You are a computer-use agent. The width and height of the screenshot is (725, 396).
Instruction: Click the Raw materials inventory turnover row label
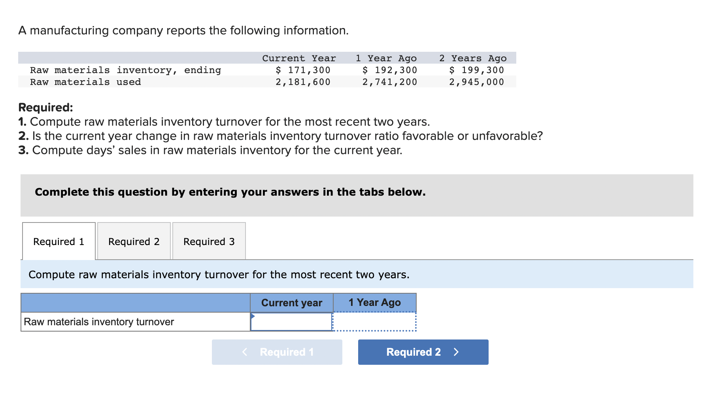(x=99, y=322)
